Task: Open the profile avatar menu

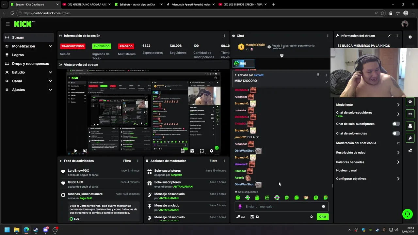Action: [x=405, y=24]
